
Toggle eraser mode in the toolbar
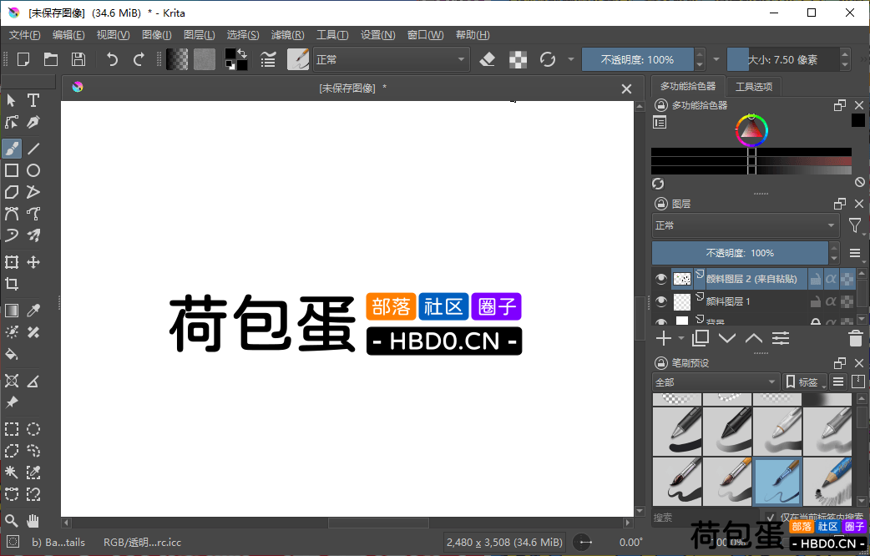(487, 59)
